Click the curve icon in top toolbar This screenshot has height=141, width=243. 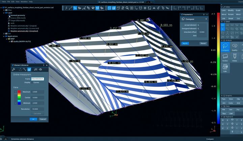pos(71,8)
